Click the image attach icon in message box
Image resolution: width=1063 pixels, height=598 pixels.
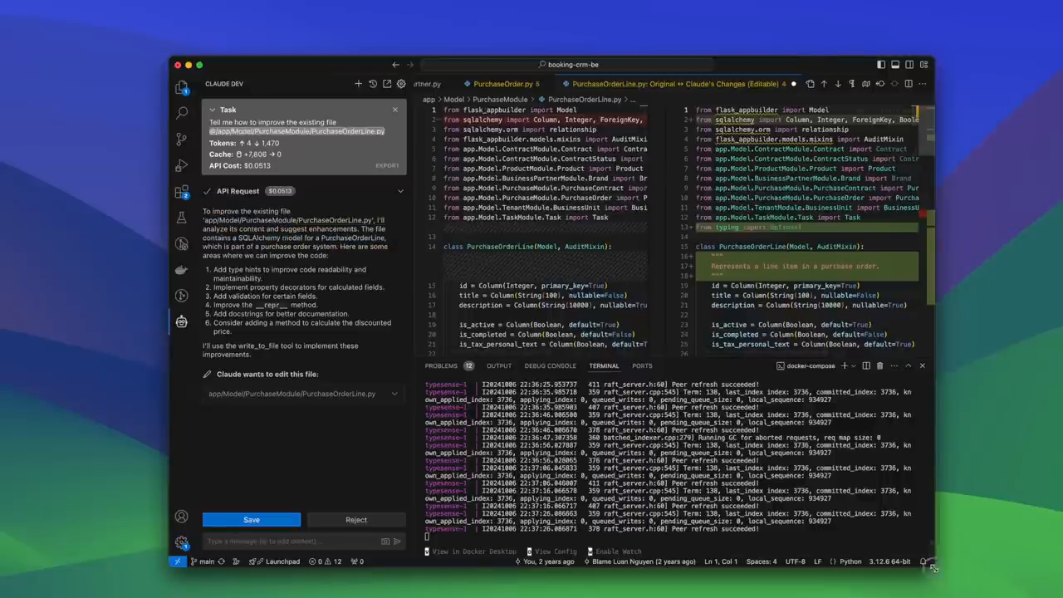pyautogui.click(x=385, y=542)
